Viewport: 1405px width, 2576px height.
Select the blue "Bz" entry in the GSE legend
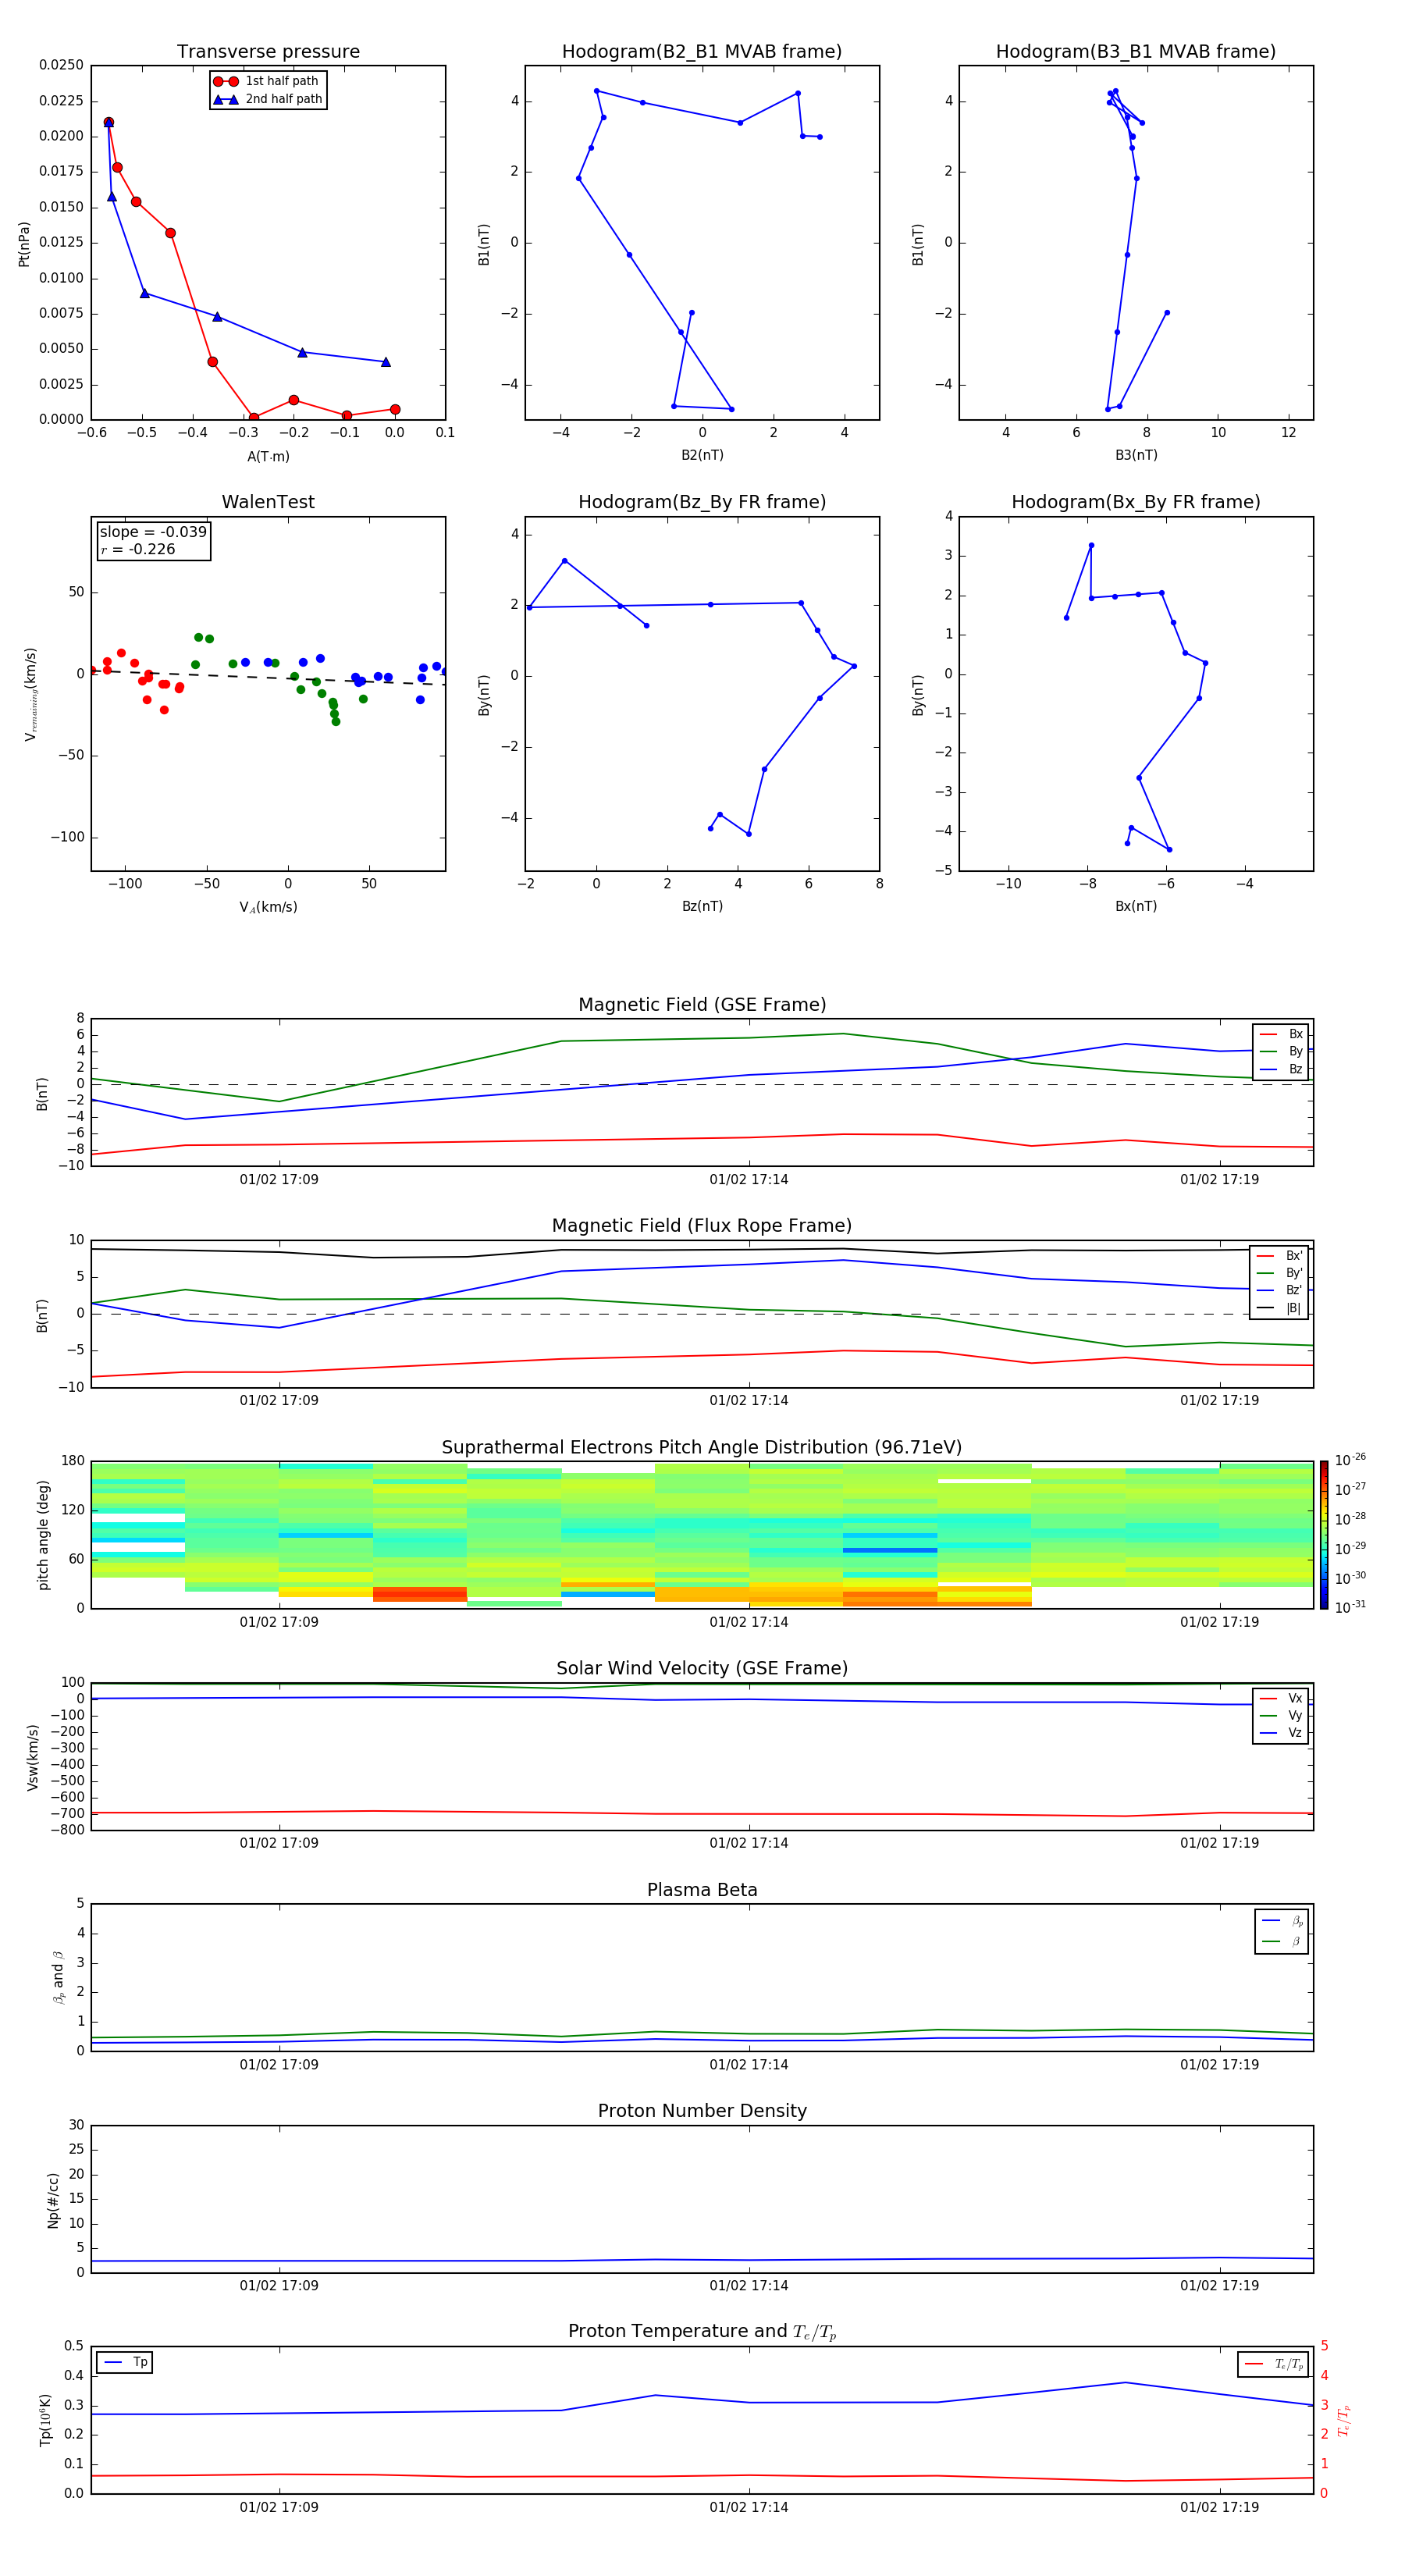pos(1282,1069)
